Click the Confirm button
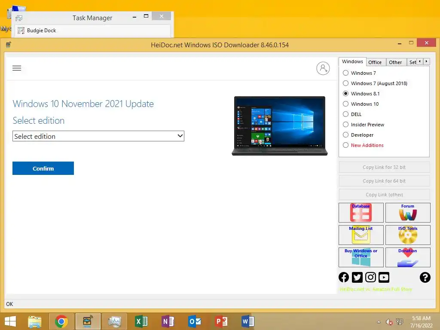440x330 pixels. [43, 168]
